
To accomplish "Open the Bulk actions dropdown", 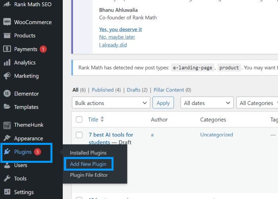I will (111, 103).
